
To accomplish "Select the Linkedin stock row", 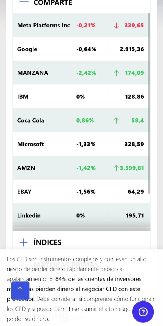I will coord(80,215).
